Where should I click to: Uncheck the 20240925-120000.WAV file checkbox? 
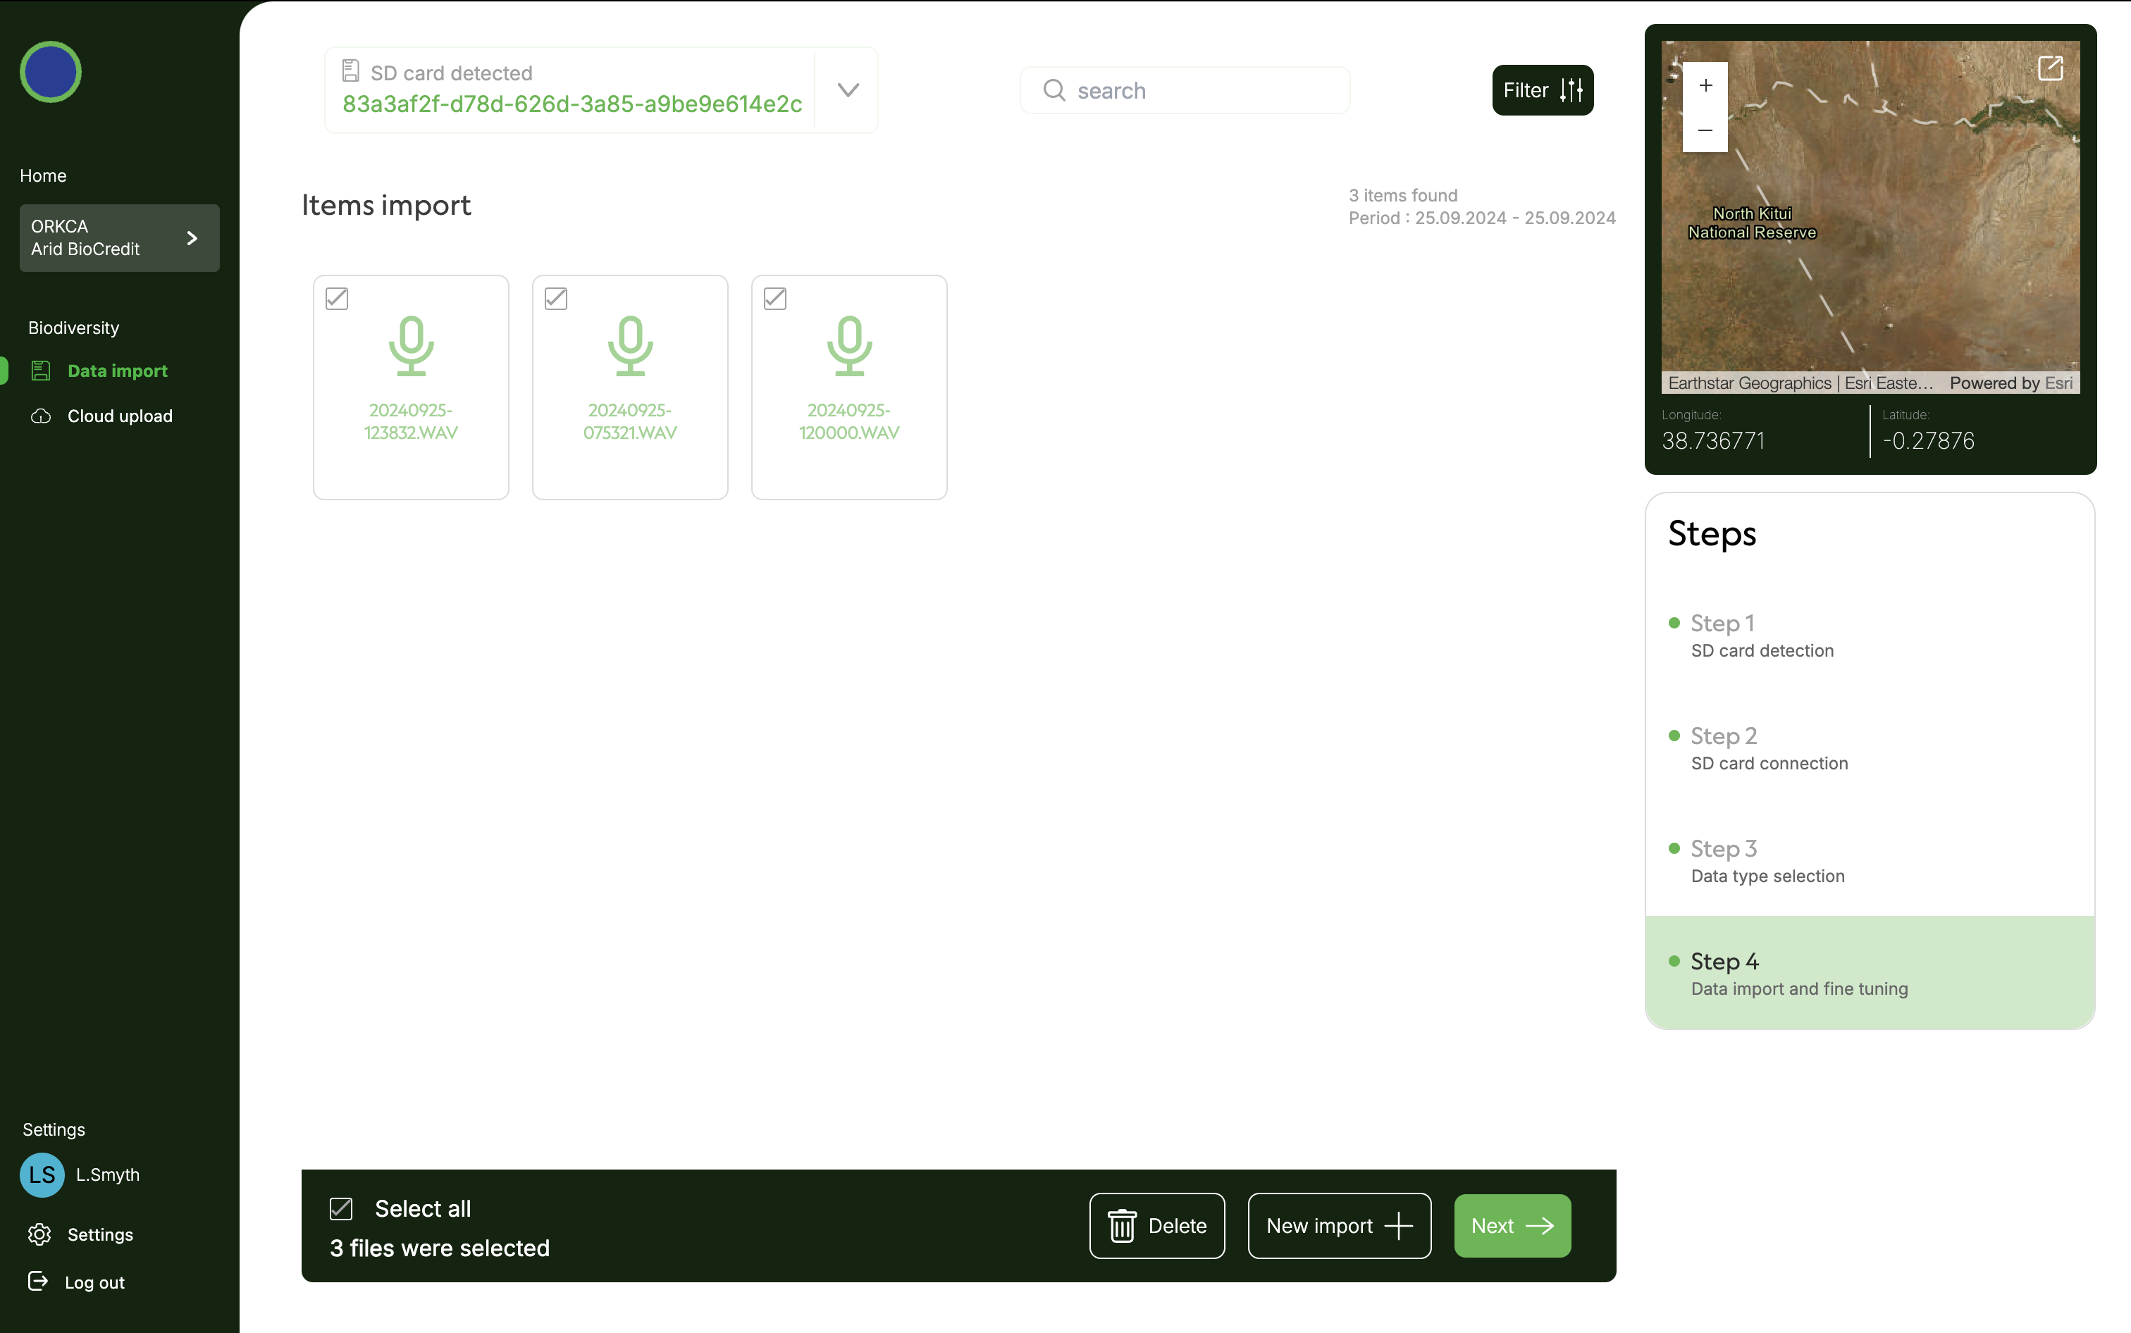pyautogui.click(x=775, y=299)
